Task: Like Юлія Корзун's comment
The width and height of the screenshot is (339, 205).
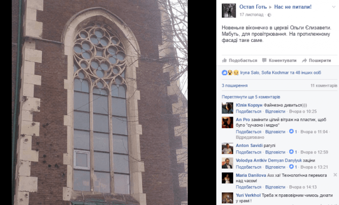Action: click(x=248, y=112)
